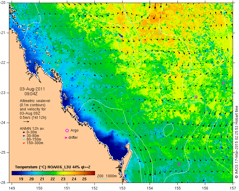Screen dimensions: 239x191
Task: Click longitude axis label 153
Action: pos(122,188)
